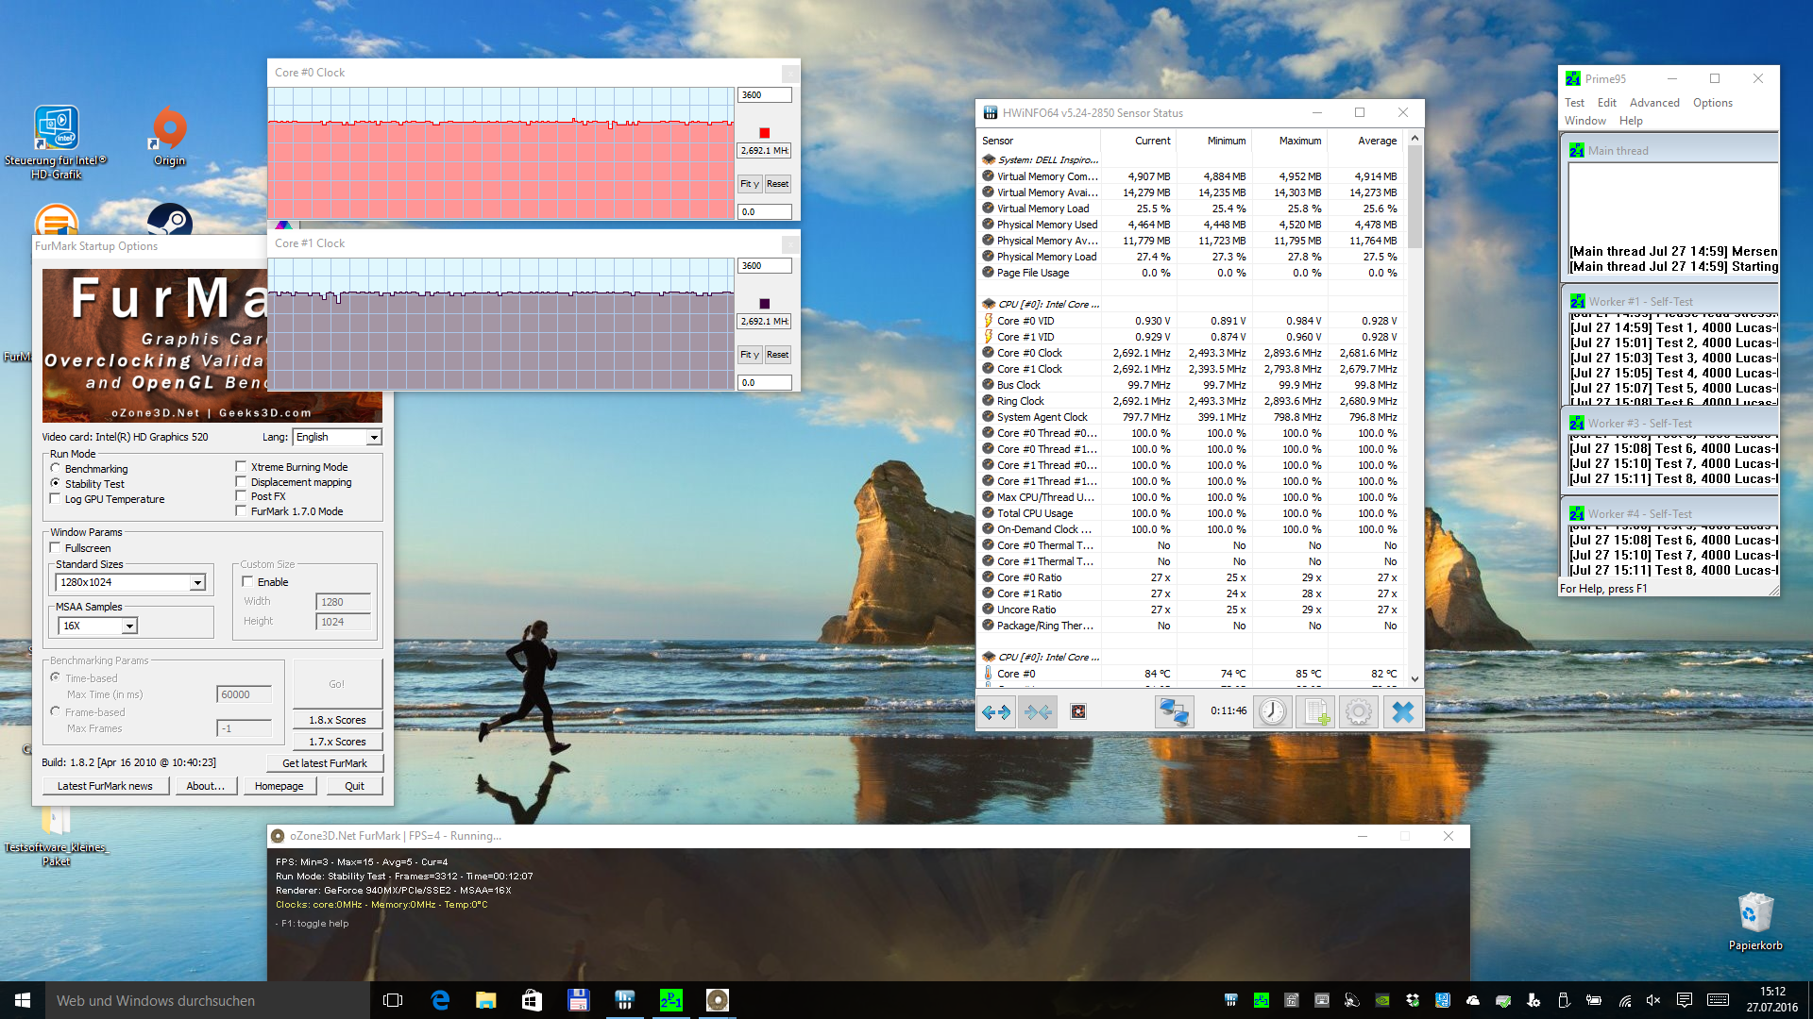Screen dimensions: 1813x1019
Task: Select Benchmarking run mode
Action: (x=89, y=469)
